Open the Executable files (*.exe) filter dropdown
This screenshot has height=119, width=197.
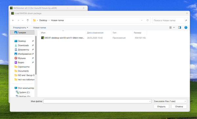(x=170, y=101)
